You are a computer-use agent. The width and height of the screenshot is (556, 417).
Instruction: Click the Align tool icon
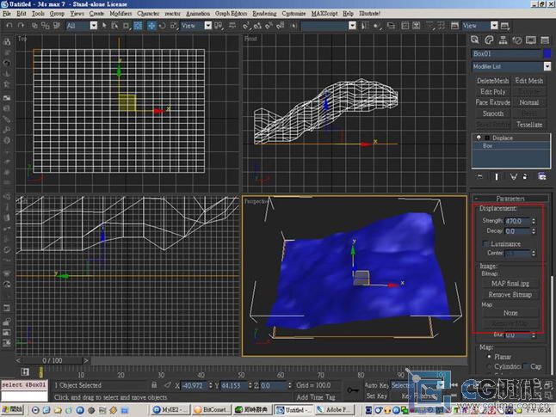376,26
